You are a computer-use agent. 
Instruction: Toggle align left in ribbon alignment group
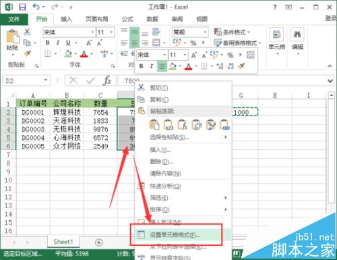tap(124, 43)
